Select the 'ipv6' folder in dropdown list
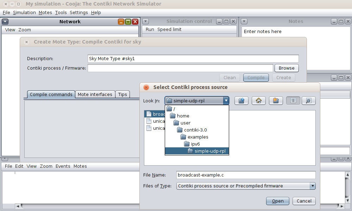 pos(197,144)
